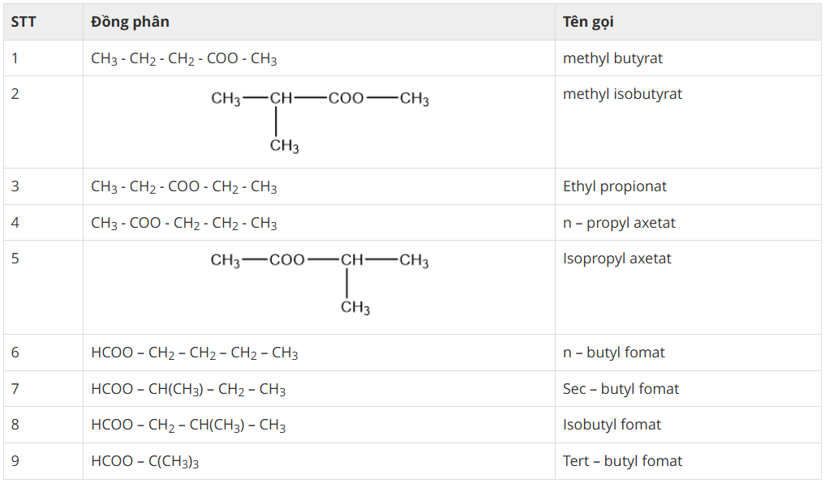
Task: Select the HCOO–CH2–CH2–CH2–CH3 formula in row 6
Action: point(195,353)
